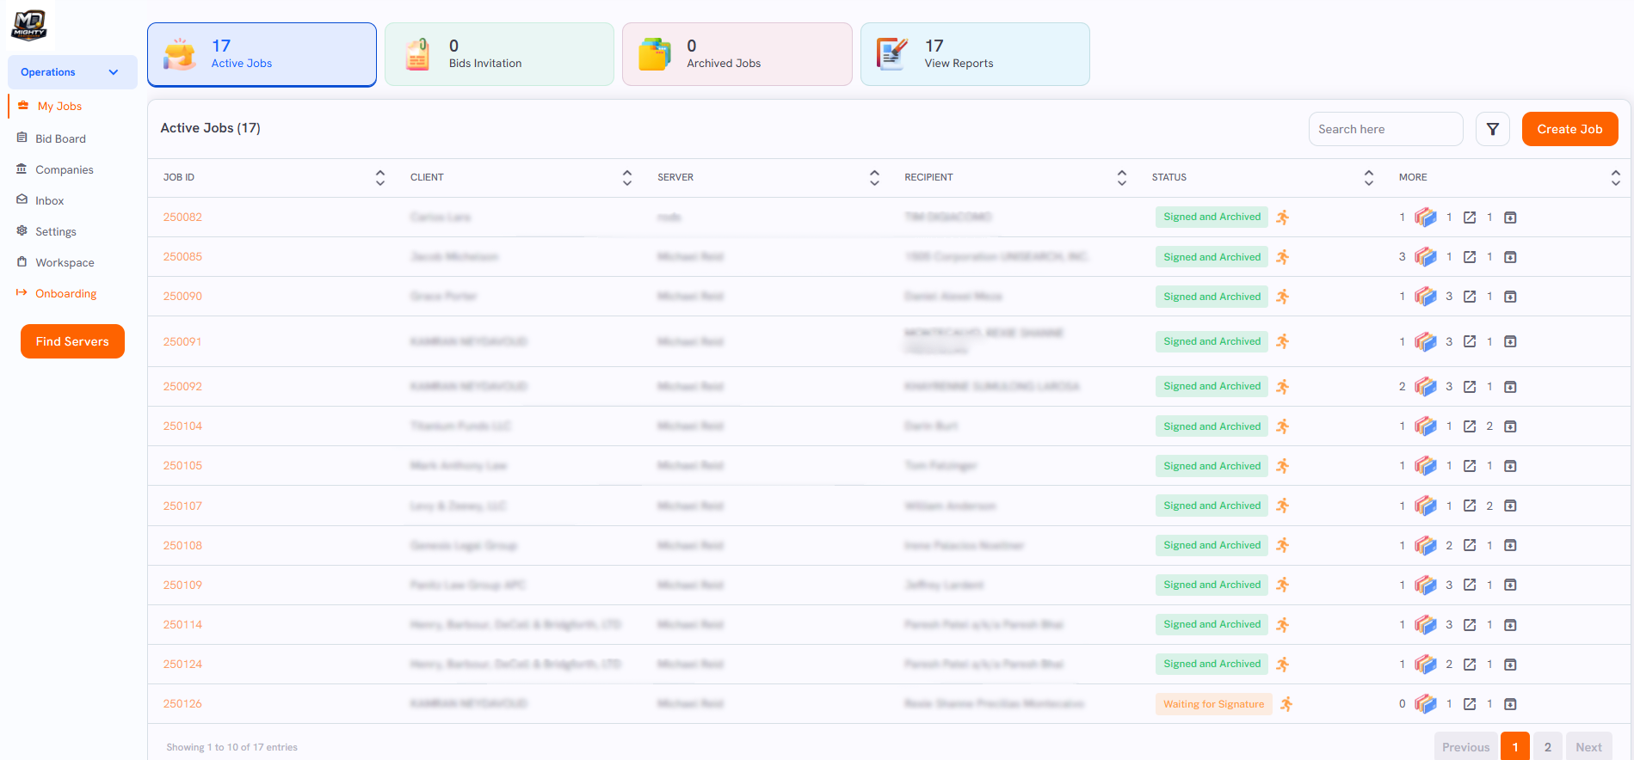Viewport: 1634px width, 760px height.
Task: Sort the table by Server arrows
Action: 874,177
